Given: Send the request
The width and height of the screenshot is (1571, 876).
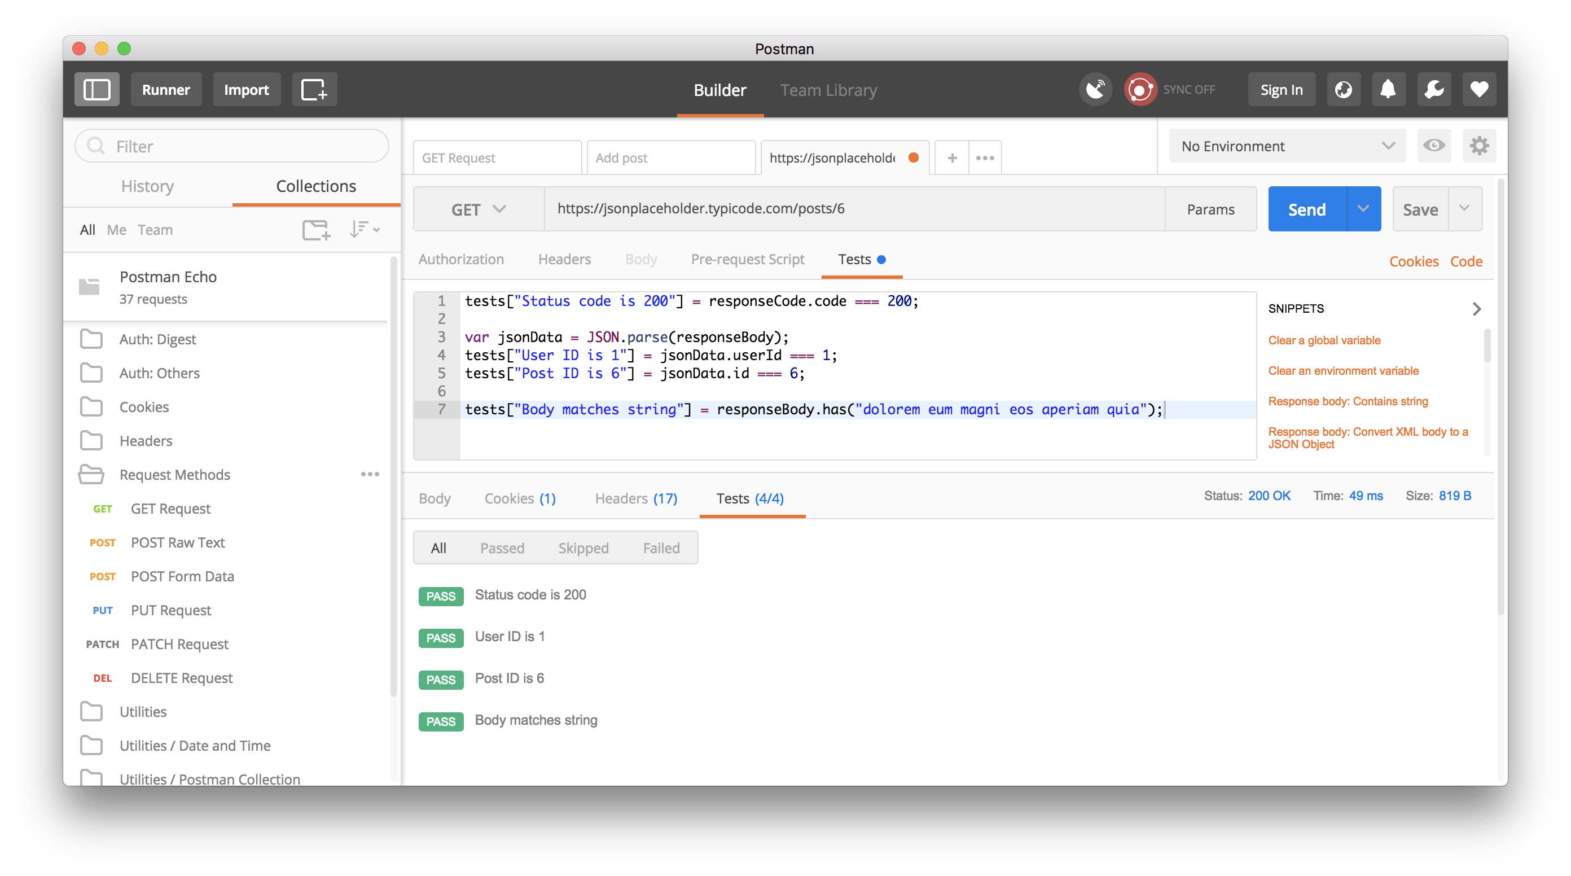Looking at the screenshot, I should (x=1307, y=209).
